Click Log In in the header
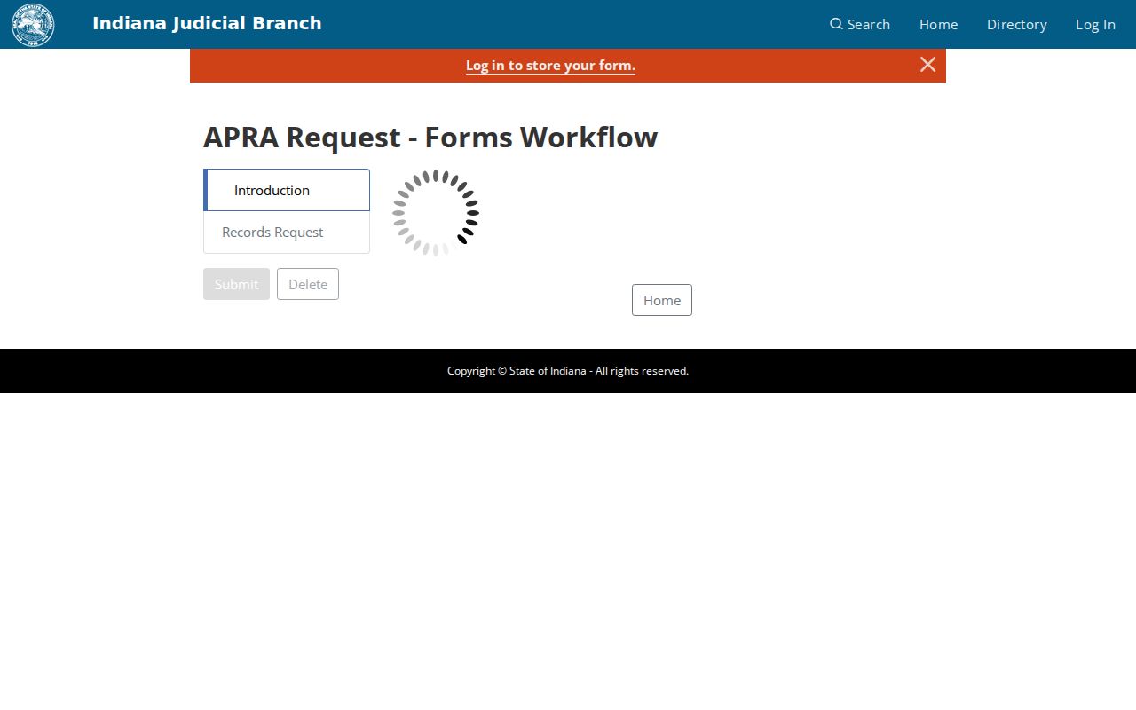The image size is (1136, 710). point(1095,25)
